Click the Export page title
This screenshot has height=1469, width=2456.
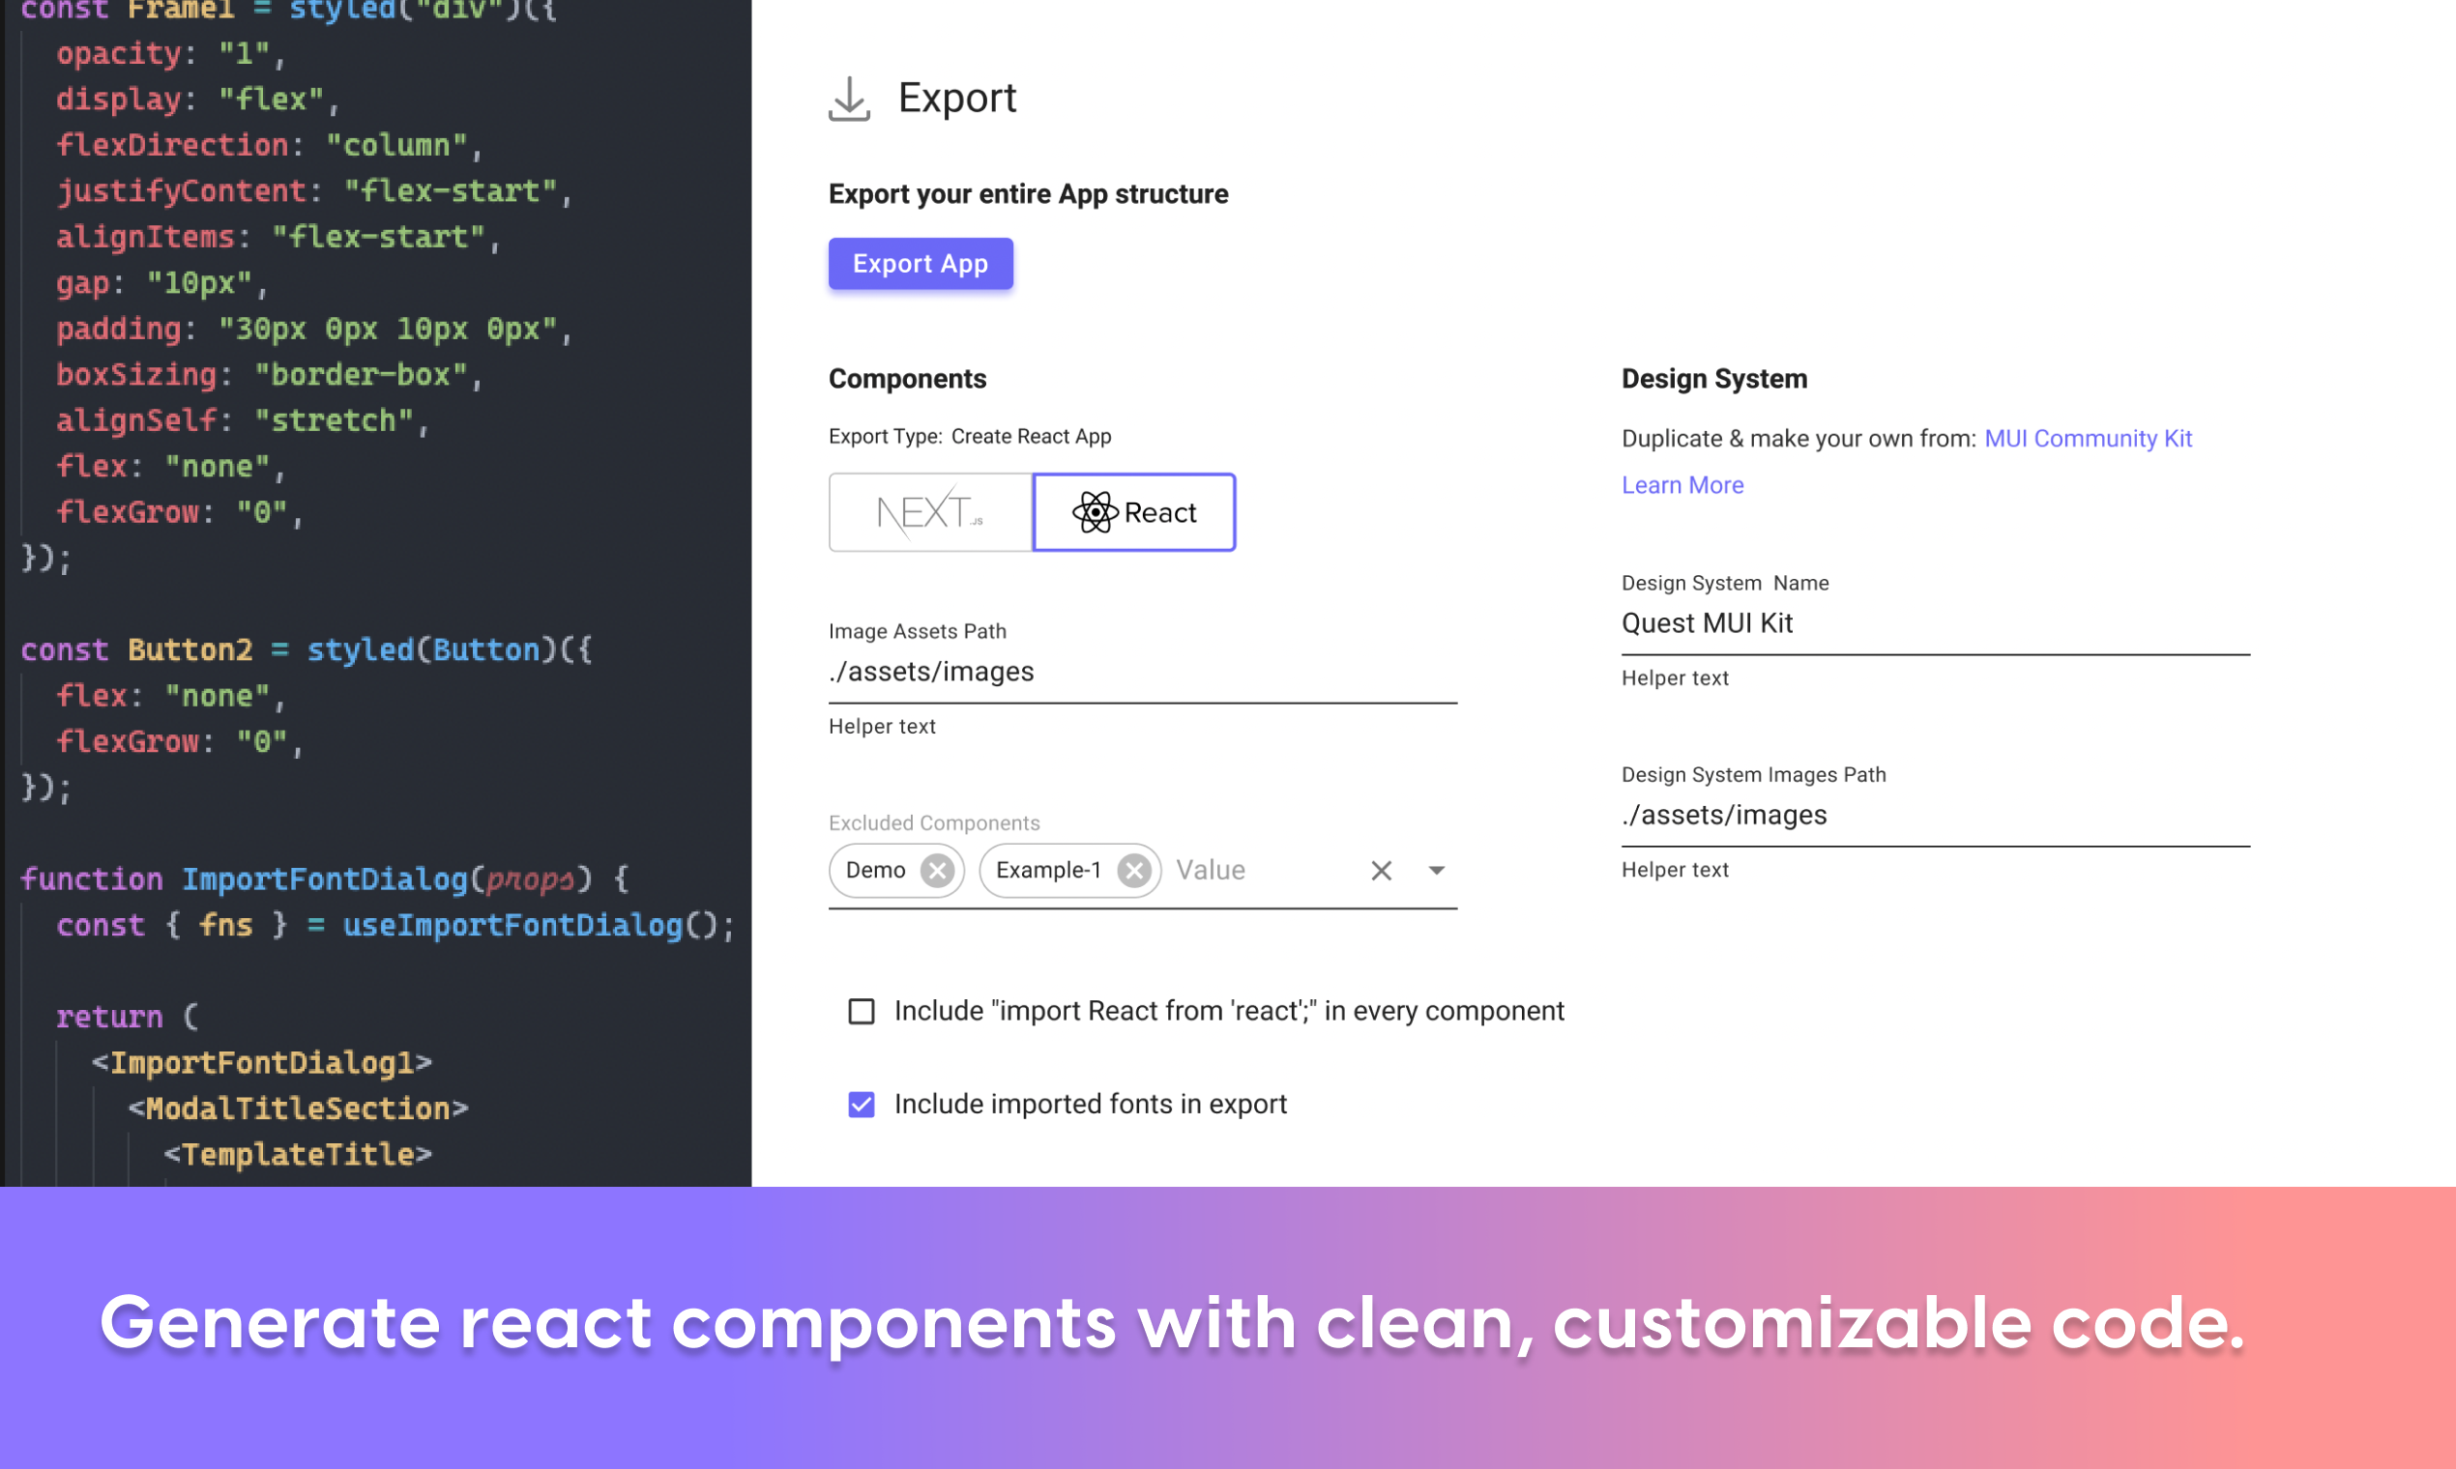click(x=956, y=98)
